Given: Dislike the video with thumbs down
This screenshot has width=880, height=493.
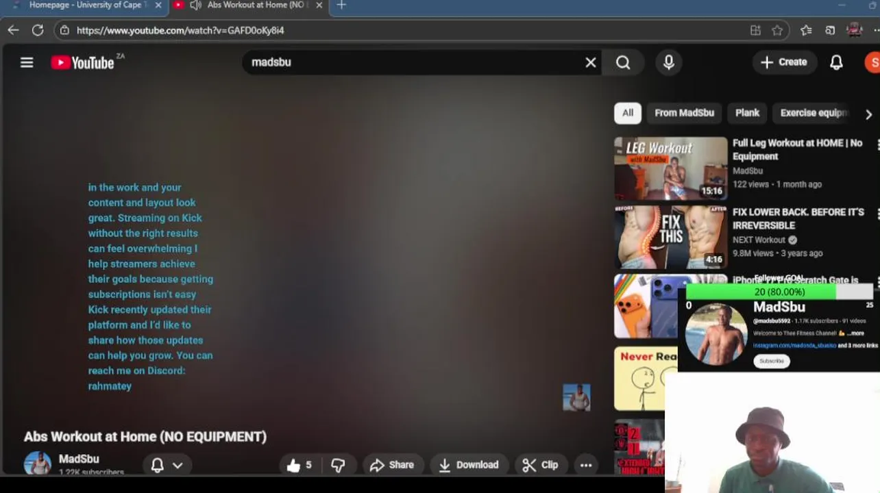Looking at the screenshot, I should pyautogui.click(x=338, y=465).
